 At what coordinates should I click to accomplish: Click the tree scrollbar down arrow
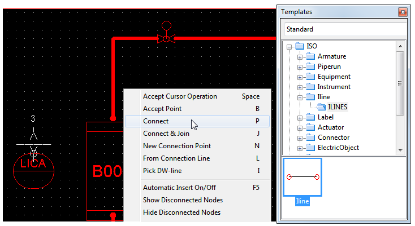coord(400,150)
